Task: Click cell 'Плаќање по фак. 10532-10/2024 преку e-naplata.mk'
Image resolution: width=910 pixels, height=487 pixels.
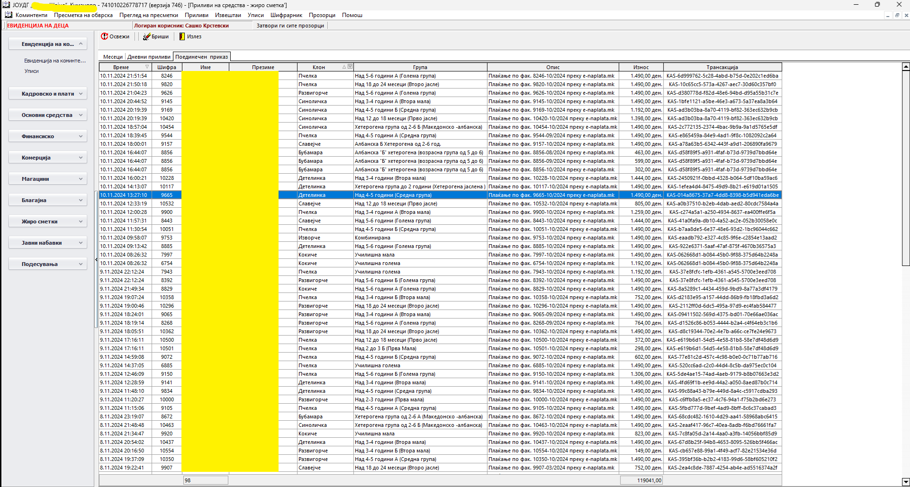Action: (x=553, y=204)
